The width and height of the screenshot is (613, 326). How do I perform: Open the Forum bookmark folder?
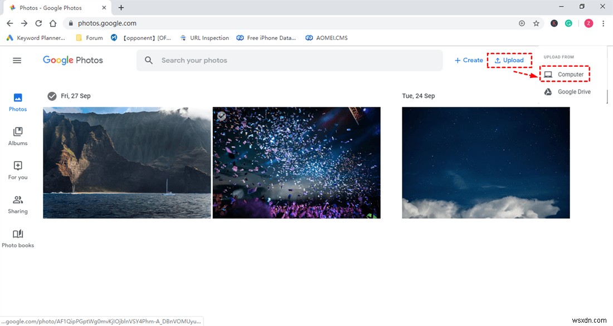pyautogui.click(x=90, y=38)
